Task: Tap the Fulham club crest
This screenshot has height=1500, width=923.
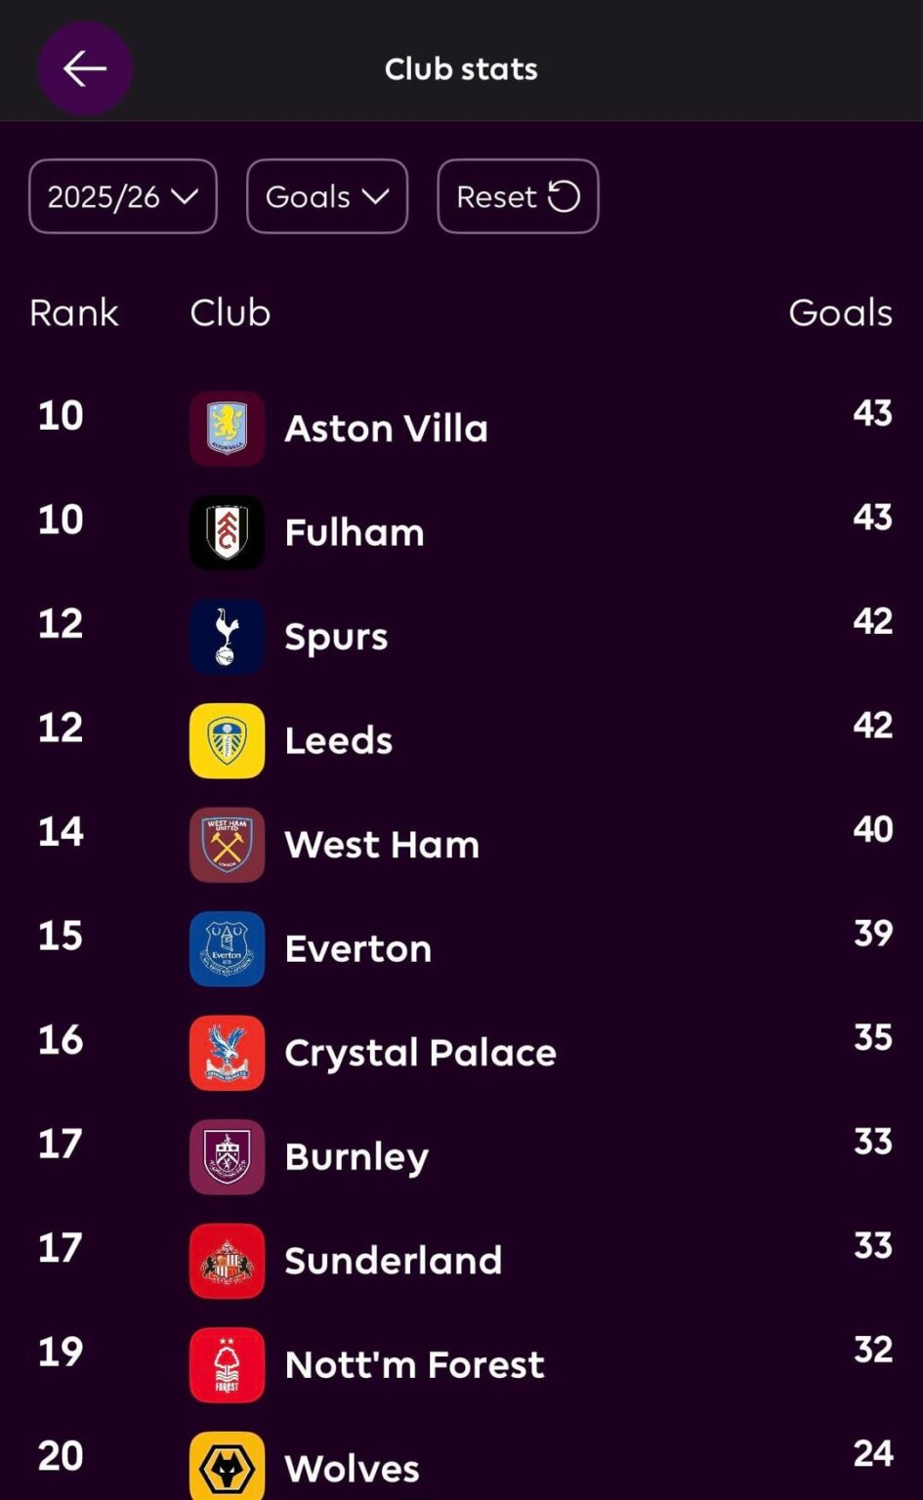Action: pyautogui.click(x=227, y=532)
